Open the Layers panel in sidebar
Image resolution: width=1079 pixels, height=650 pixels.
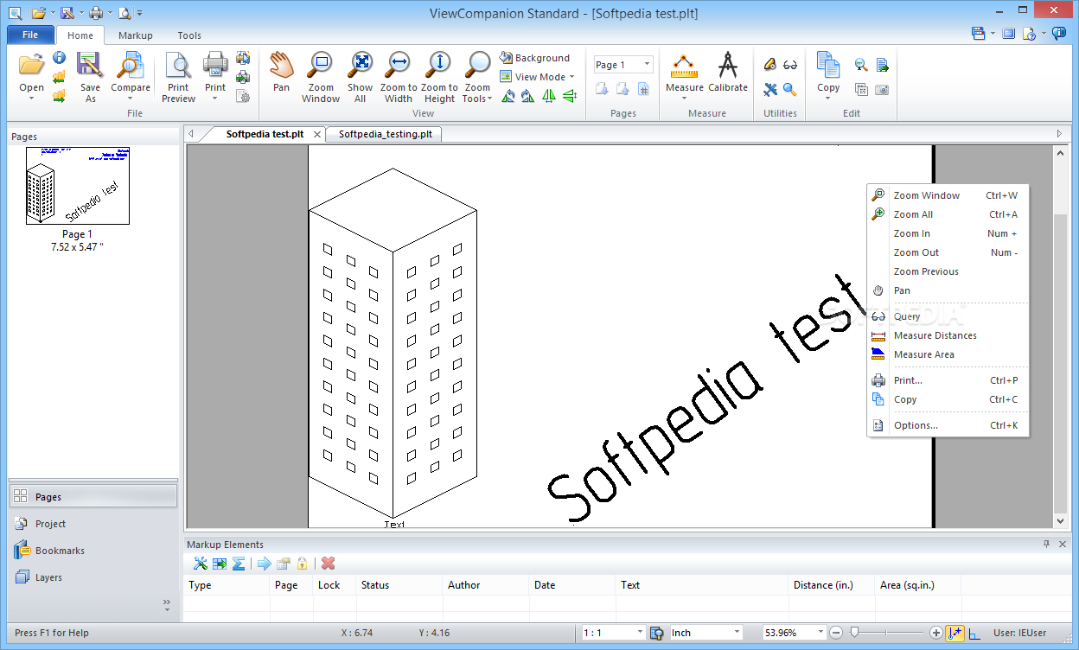click(x=93, y=577)
